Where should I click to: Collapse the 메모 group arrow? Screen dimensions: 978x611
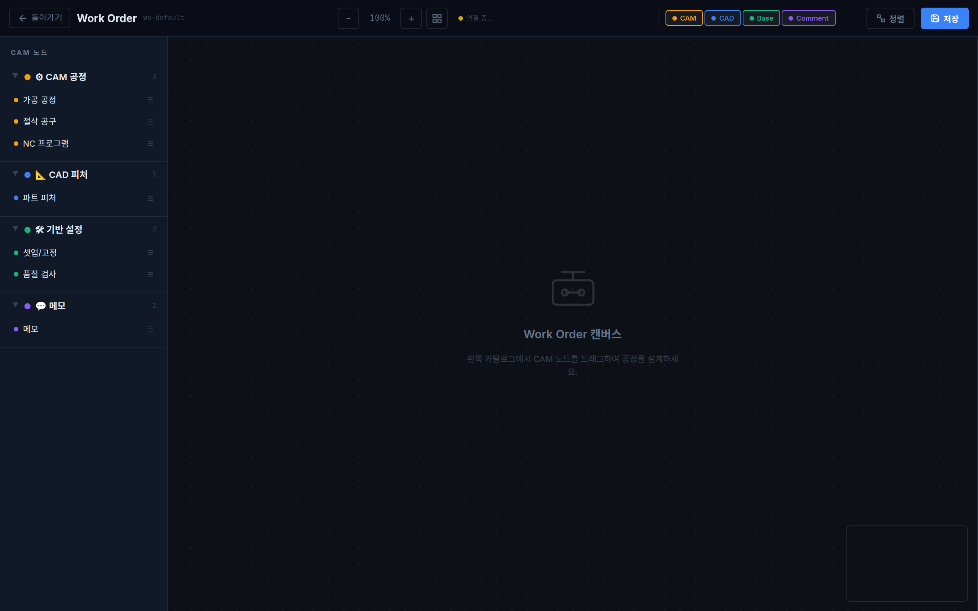point(15,305)
